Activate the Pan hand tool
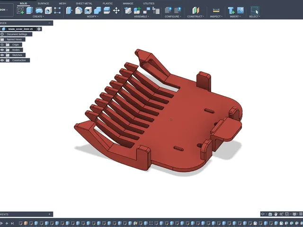 [276, 214]
